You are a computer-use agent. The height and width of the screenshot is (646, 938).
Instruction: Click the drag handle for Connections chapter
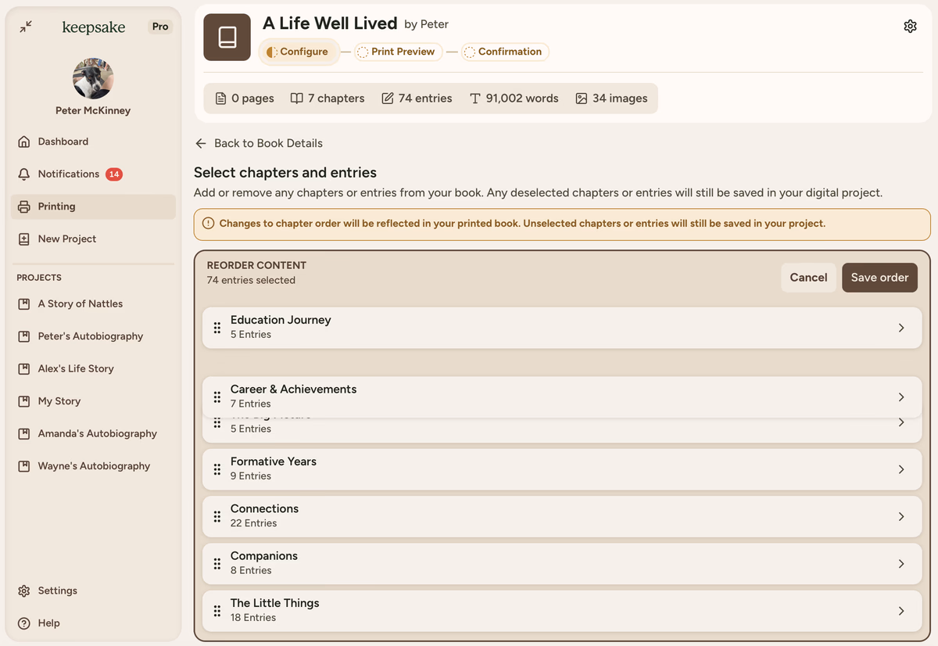point(217,516)
